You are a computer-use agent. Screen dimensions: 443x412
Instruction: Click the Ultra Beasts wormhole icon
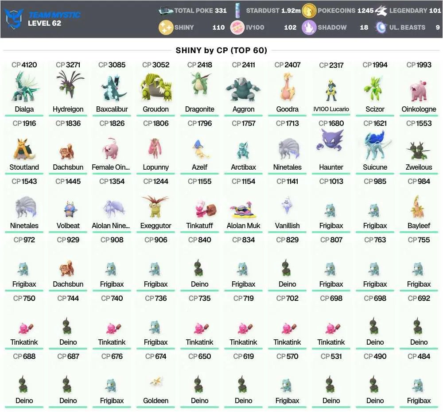point(381,27)
